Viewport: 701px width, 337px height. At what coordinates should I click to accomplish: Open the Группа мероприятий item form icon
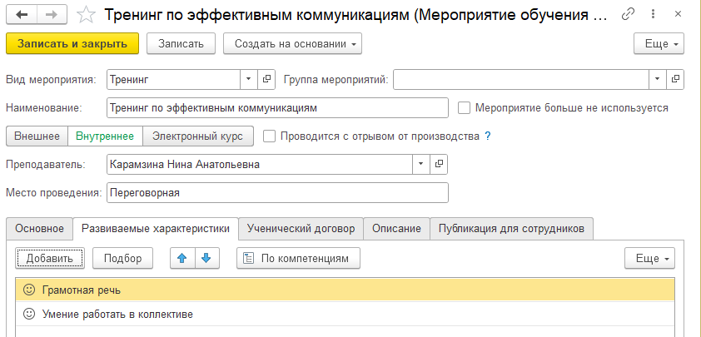coord(675,80)
